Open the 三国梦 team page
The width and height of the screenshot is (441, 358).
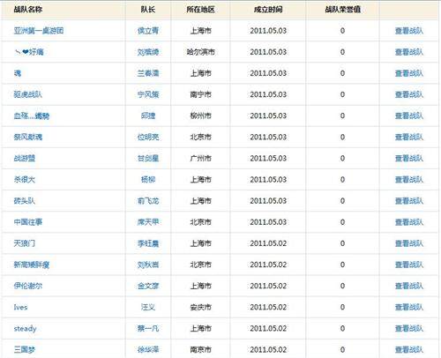pos(25,349)
